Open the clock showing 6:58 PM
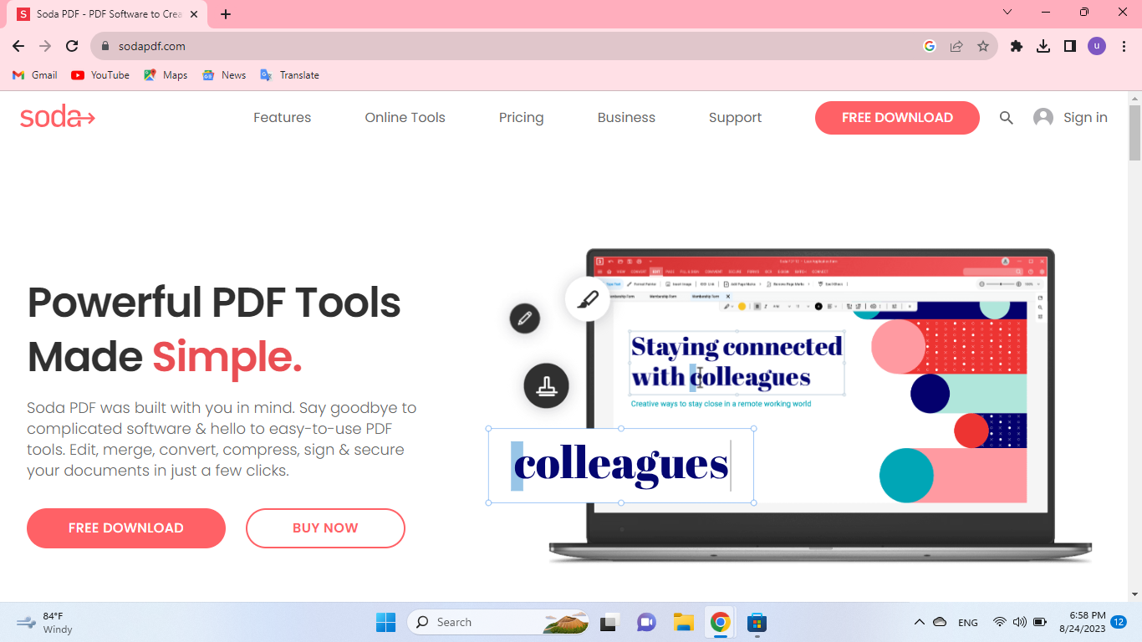 click(1083, 622)
